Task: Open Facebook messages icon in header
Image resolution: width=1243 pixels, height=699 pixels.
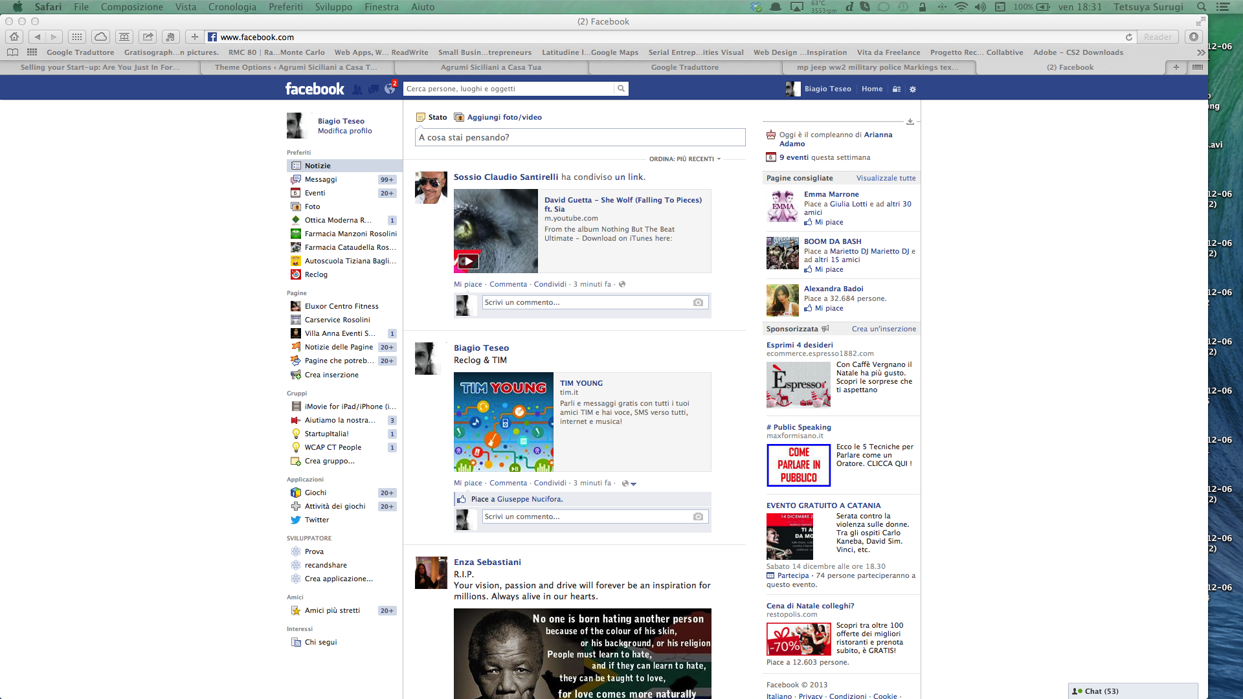Action: click(x=374, y=89)
